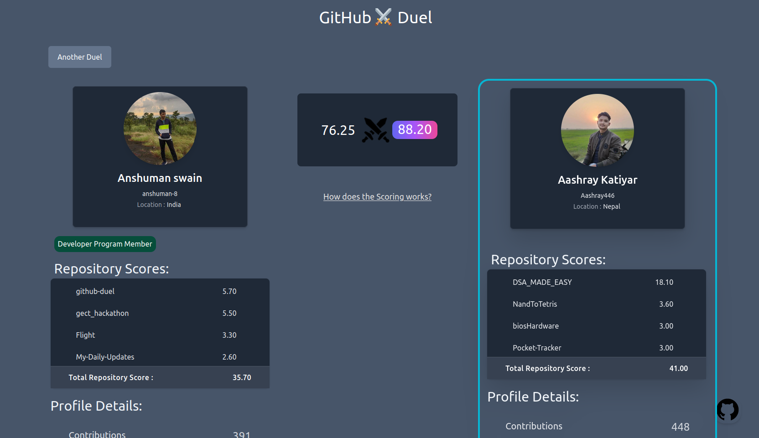Select the DSA_MADE_EASY repository row
Screen dimensions: 759x438
[597, 282]
